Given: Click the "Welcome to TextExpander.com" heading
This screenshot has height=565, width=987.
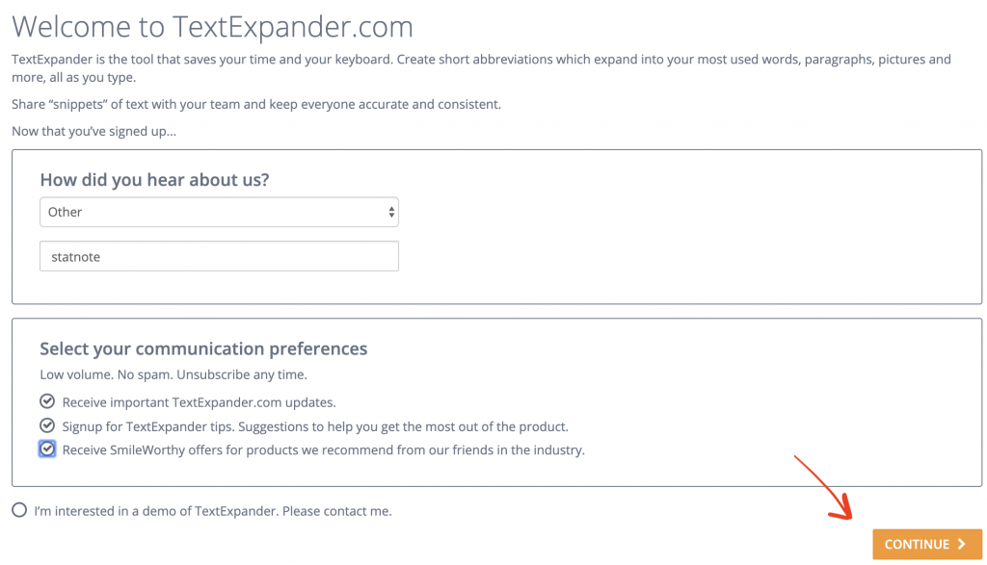Looking at the screenshot, I should tap(213, 26).
